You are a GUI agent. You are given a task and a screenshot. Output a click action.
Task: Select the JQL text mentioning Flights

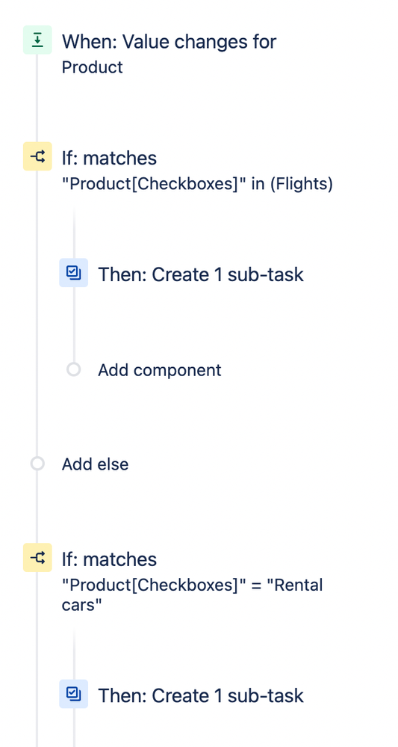(197, 183)
